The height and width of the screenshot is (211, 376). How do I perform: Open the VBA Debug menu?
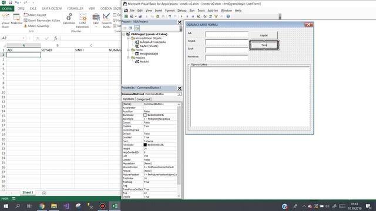[x=182, y=11]
